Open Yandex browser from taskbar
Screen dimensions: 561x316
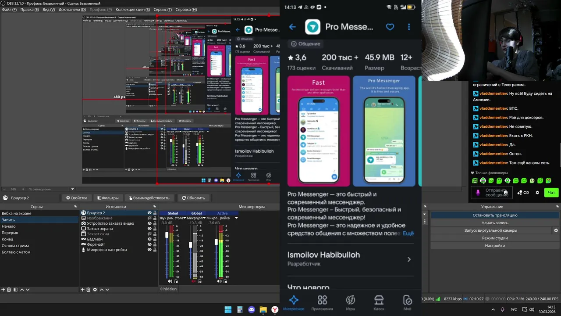coord(275,309)
